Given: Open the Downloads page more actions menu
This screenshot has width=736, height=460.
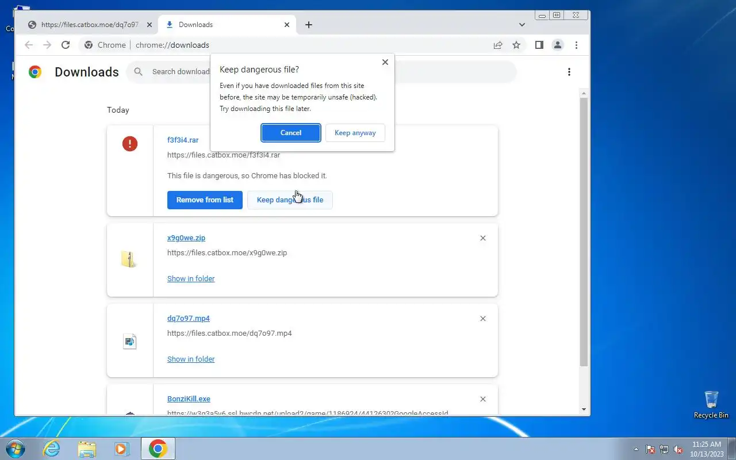Looking at the screenshot, I should 569,72.
